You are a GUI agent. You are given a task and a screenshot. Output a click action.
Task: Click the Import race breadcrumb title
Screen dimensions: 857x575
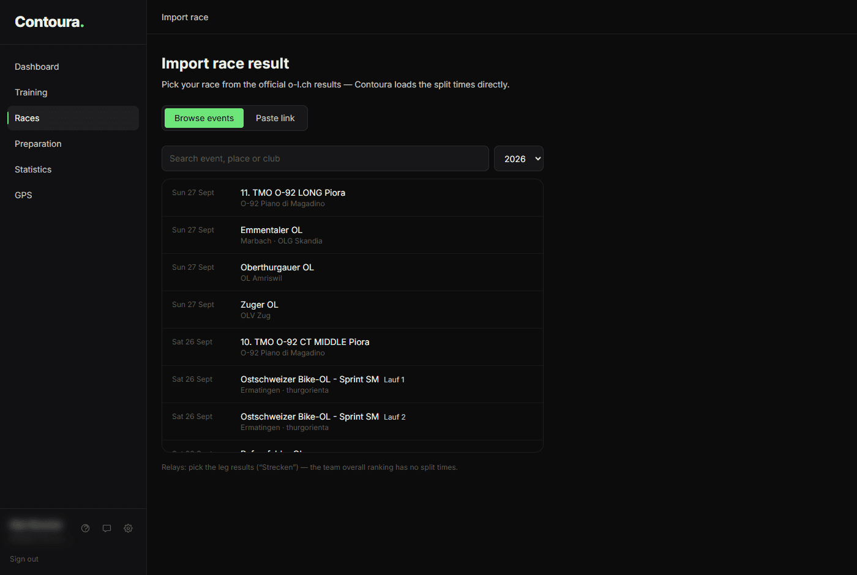click(x=185, y=17)
